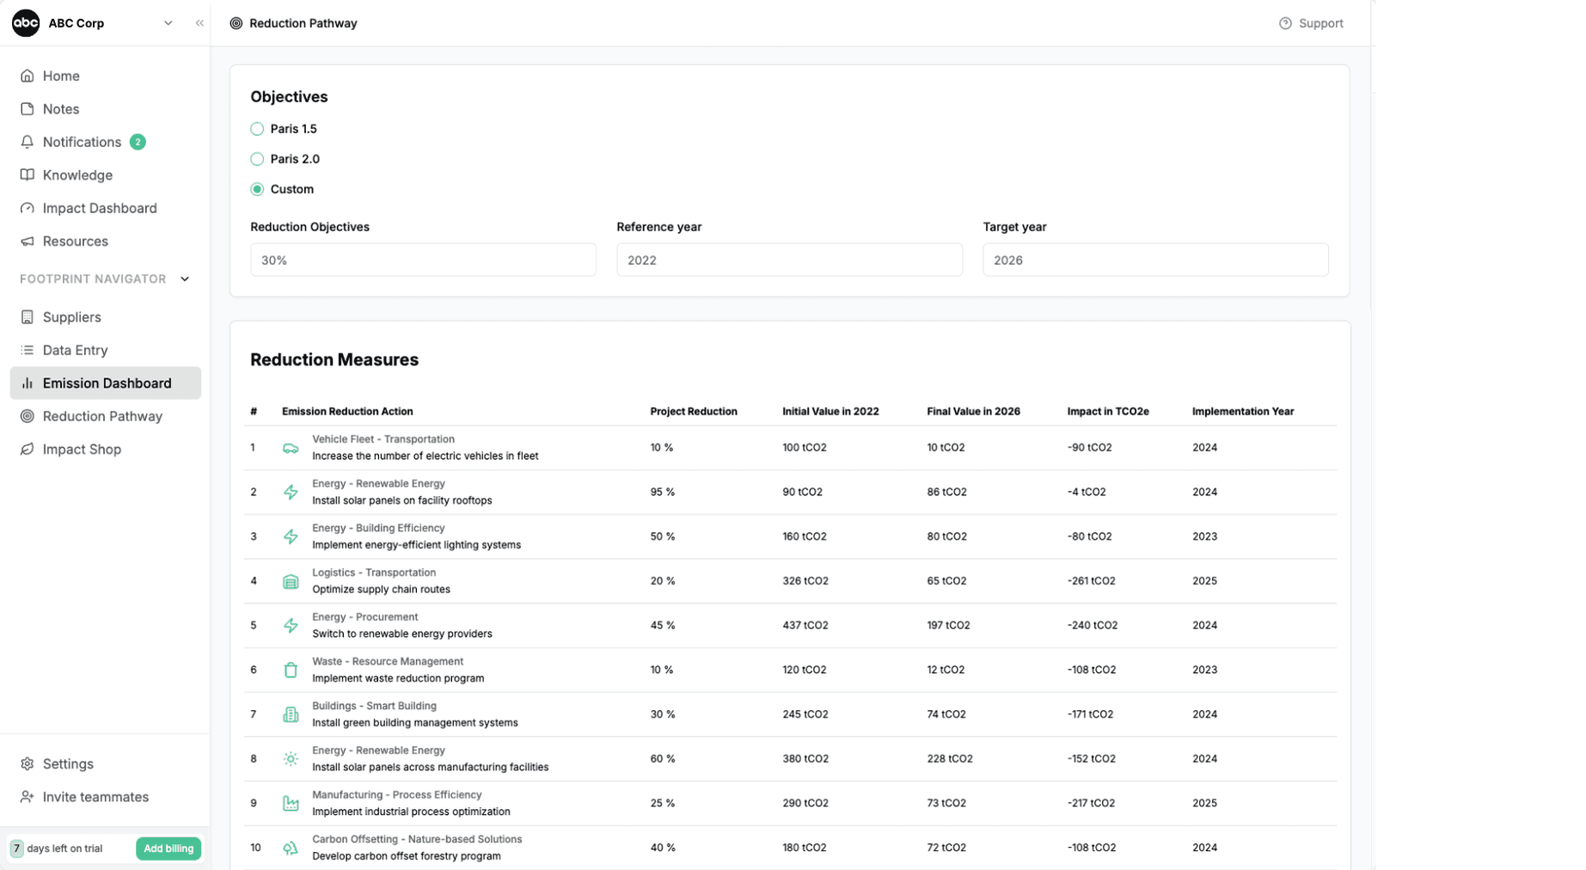Click the Knowledge book icon
The height and width of the screenshot is (870, 1586).
coord(28,175)
